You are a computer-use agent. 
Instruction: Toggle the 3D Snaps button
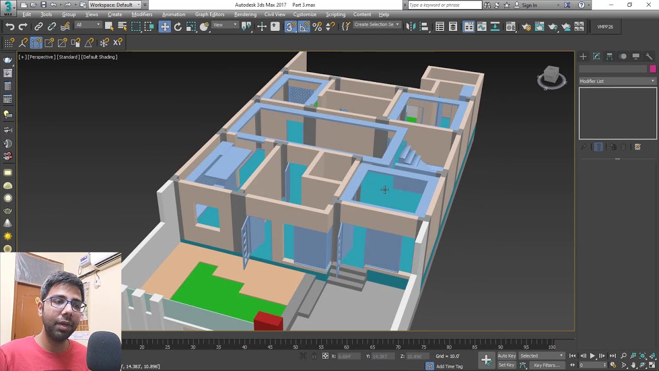point(291,27)
